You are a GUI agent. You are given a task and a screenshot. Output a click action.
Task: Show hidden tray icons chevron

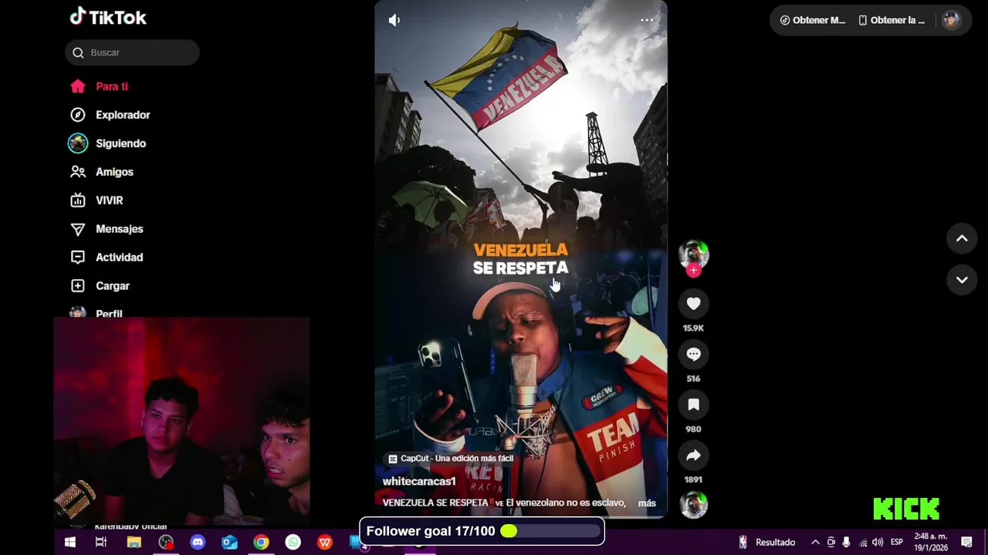815,543
